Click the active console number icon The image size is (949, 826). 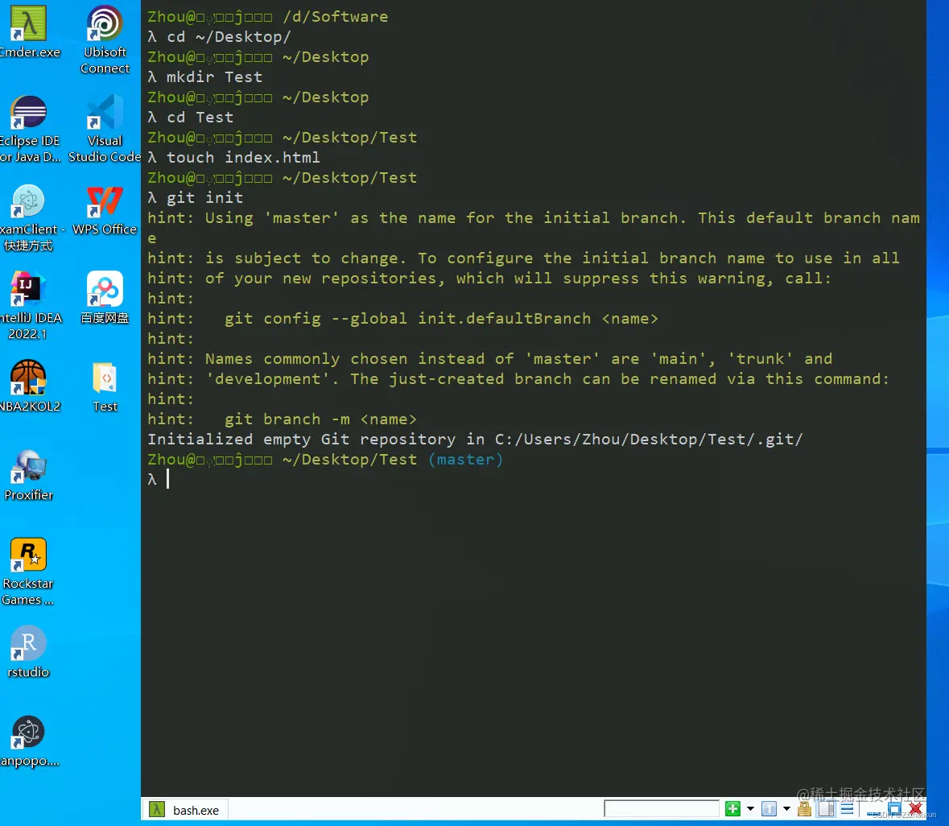(x=770, y=809)
